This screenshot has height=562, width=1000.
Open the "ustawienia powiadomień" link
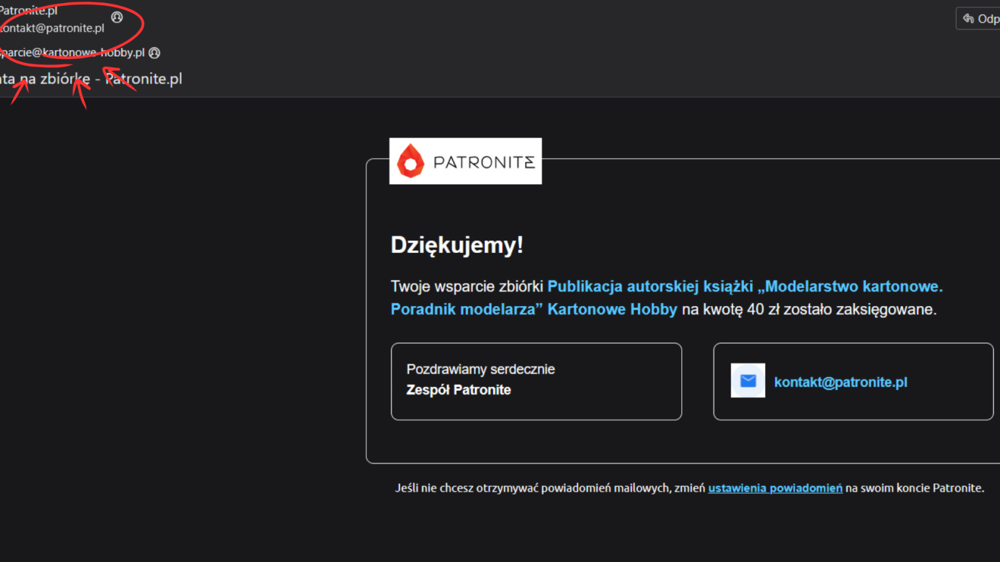[x=774, y=488]
